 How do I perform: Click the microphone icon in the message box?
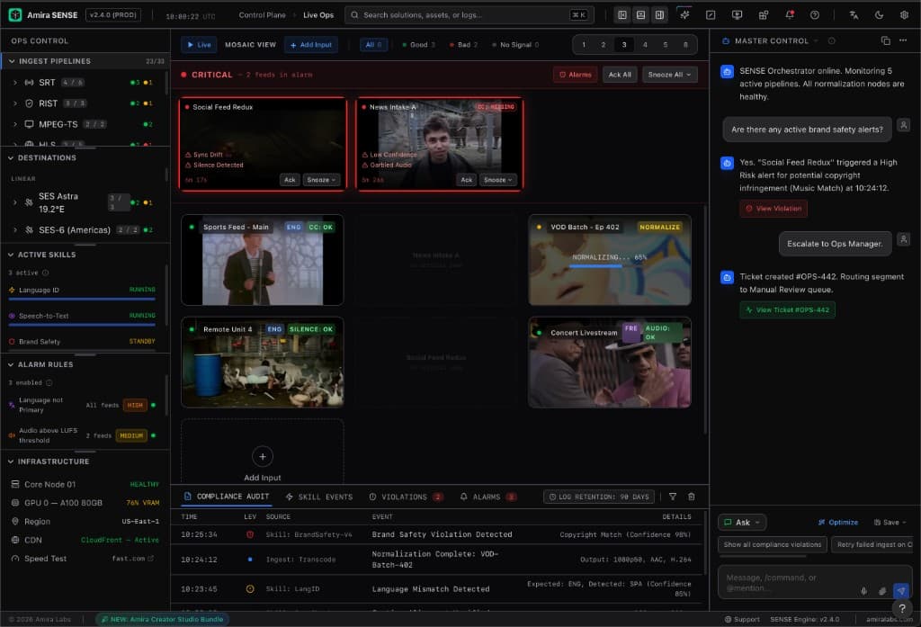[x=863, y=590]
